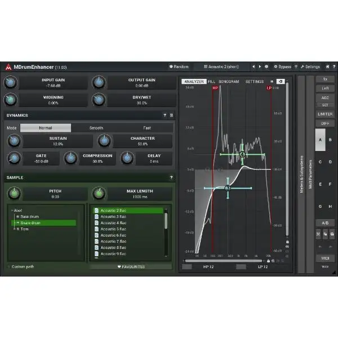The image size is (338, 338).
Task: Expand the Meters & Subsystems panel
Action: 301,174
